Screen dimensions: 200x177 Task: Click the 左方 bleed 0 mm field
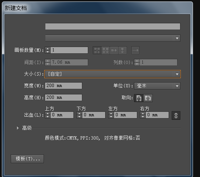pos(125,115)
